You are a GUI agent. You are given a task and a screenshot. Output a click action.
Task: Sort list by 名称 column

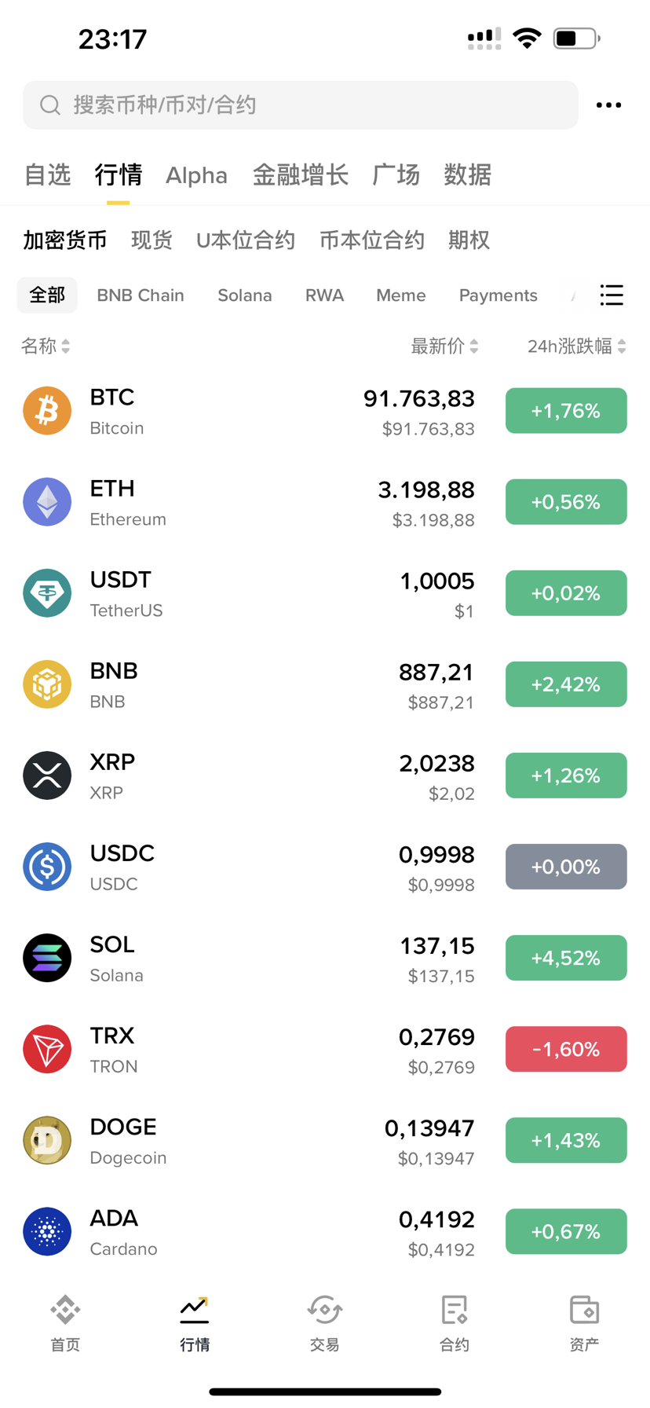[x=46, y=346]
